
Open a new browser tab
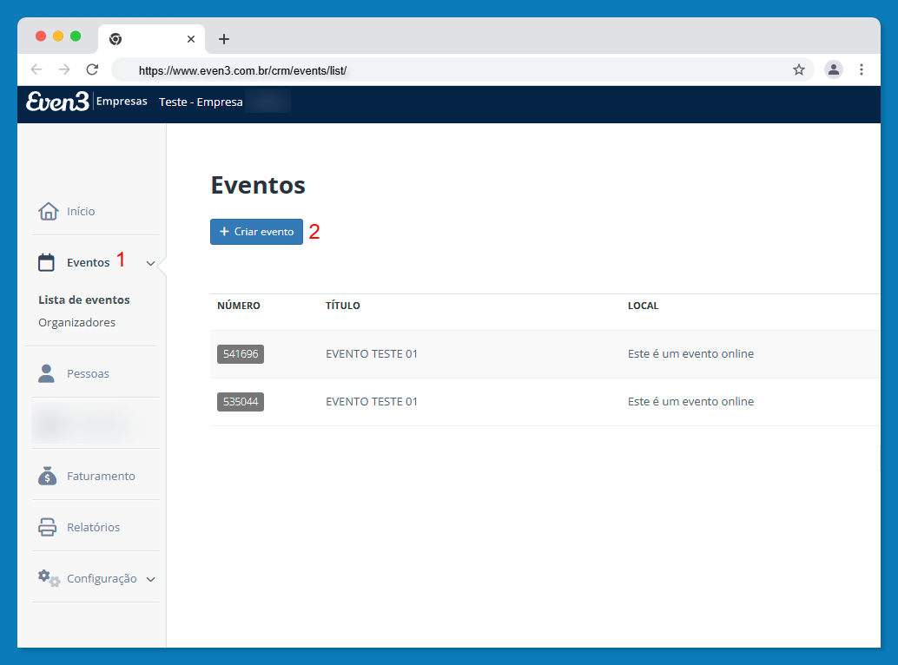pos(224,39)
